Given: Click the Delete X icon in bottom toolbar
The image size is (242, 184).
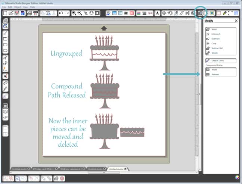Looking at the screenshot, I should (x=37, y=179).
